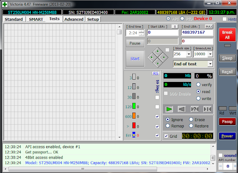Select the Erase error action

point(191,119)
